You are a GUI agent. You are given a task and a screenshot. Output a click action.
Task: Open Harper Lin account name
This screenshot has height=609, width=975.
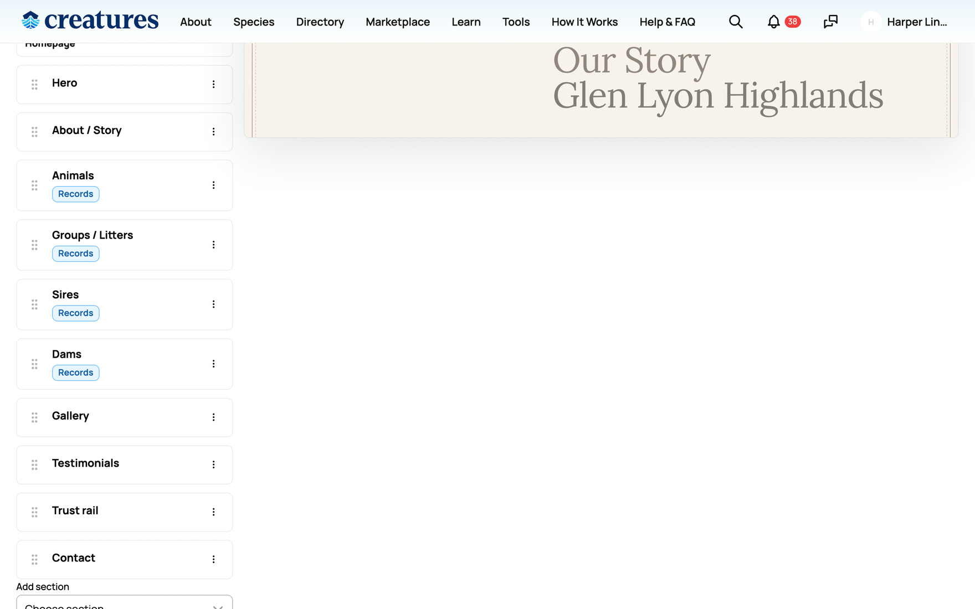[x=917, y=22]
